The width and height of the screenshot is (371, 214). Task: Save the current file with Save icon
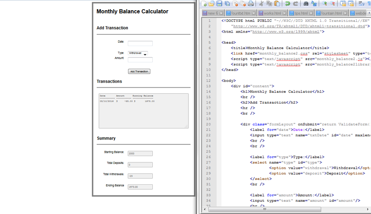(220, 4)
